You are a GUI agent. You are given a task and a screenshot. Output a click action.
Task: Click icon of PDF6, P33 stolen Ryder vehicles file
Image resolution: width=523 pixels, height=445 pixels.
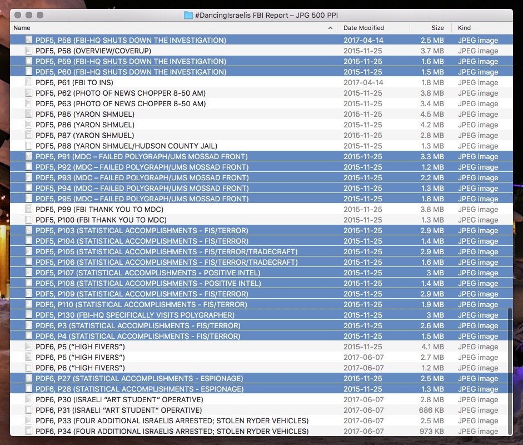pos(29,421)
